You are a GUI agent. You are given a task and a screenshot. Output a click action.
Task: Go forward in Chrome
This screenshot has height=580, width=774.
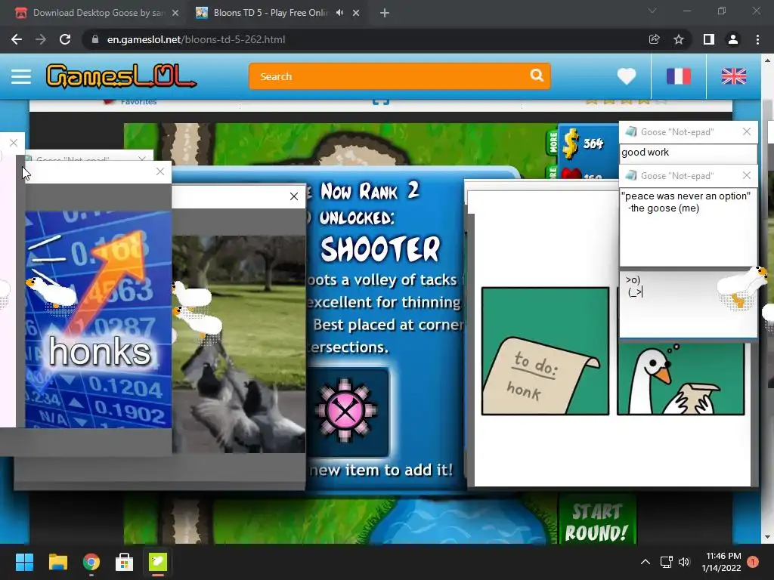pos(41,39)
